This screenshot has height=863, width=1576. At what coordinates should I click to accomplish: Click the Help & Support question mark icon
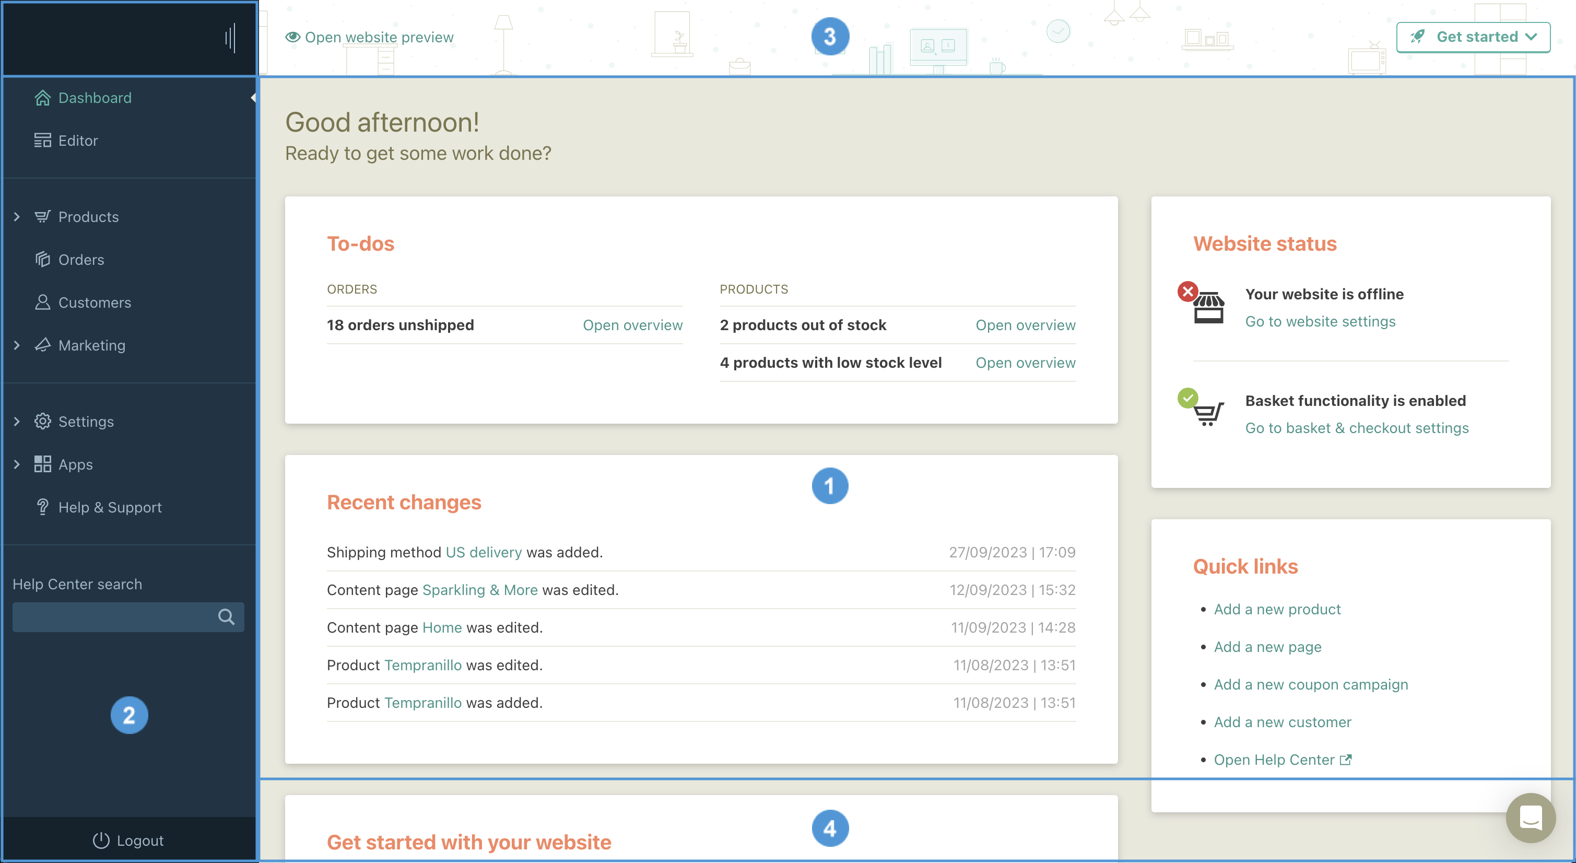[x=42, y=507]
